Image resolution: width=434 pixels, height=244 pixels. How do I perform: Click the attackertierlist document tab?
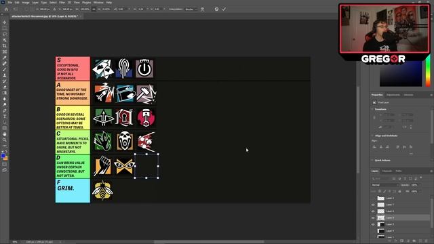coord(44,16)
